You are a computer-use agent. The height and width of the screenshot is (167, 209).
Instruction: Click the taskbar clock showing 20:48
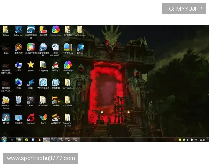[x=202, y=140]
